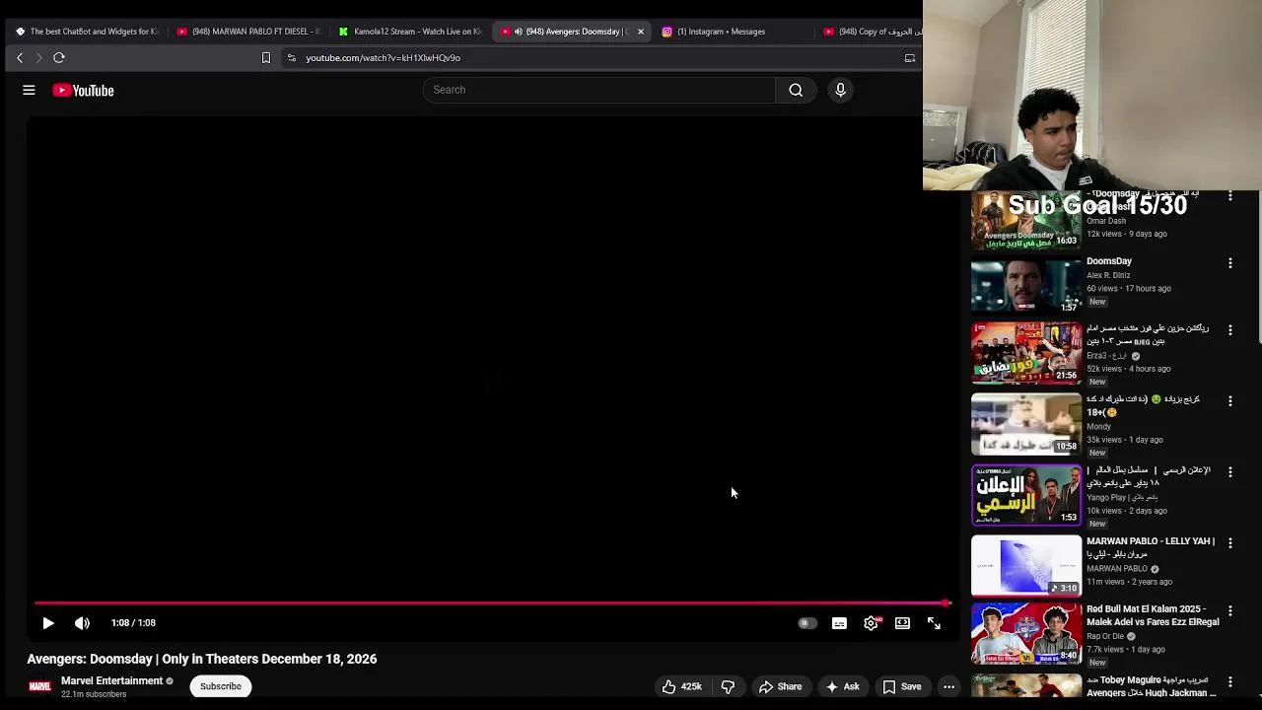Open site information icon in the address bar
The height and width of the screenshot is (710, 1262).
pos(291,58)
